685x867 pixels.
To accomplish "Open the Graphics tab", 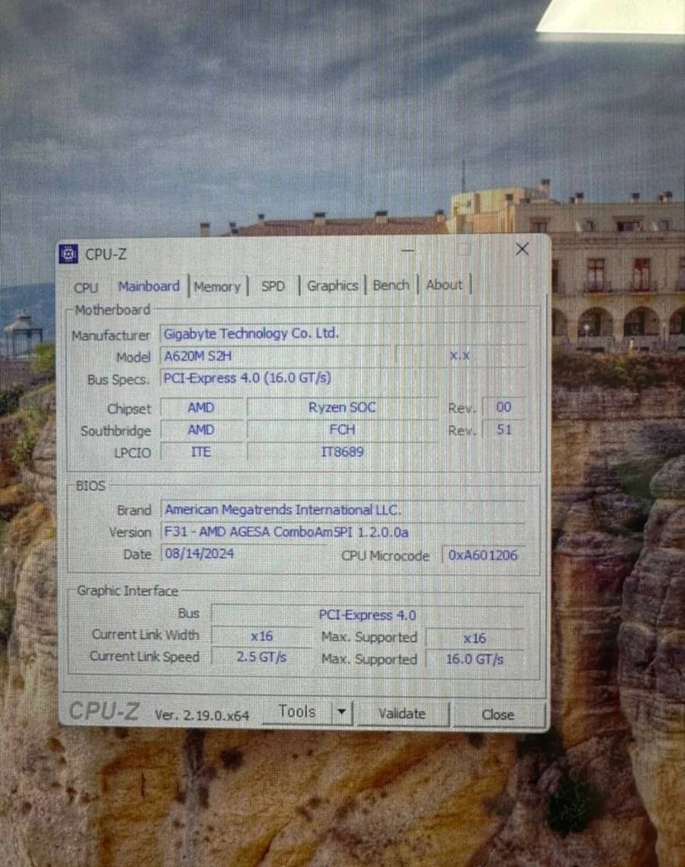I will point(332,286).
